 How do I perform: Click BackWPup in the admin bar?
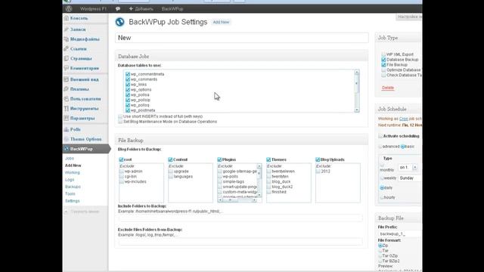[172, 8]
